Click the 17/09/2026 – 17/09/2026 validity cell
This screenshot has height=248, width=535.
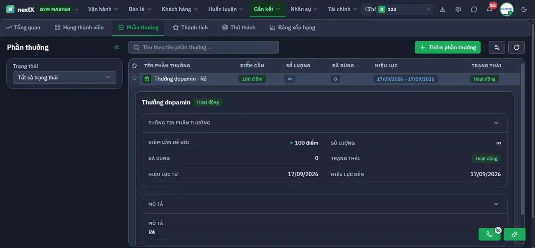click(405, 79)
